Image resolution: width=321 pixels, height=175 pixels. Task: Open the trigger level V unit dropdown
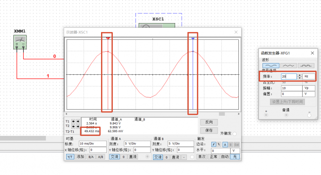[235, 151]
